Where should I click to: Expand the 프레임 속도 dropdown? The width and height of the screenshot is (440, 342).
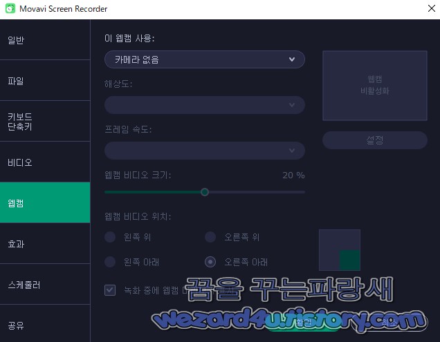tap(205, 151)
